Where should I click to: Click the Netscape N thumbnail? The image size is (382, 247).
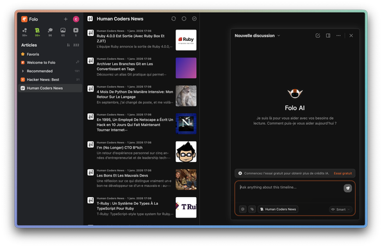186,124
